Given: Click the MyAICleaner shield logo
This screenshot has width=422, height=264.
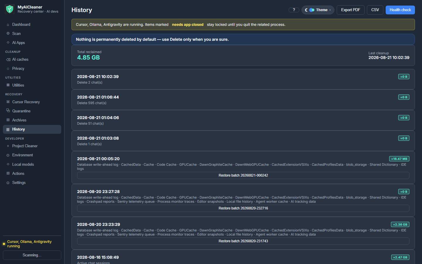Looking at the screenshot, I should [10, 9].
